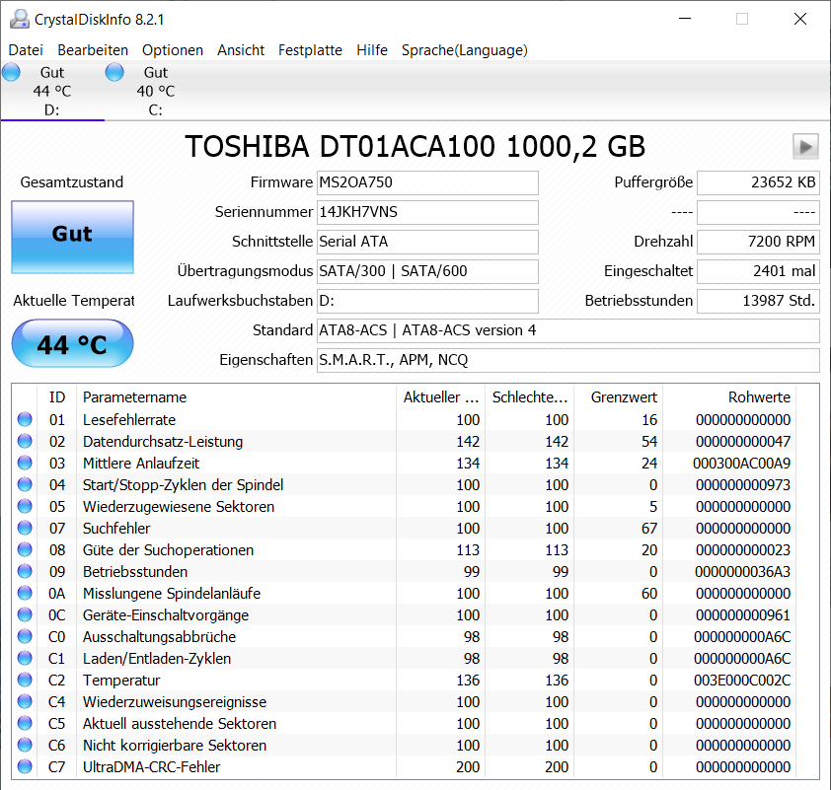Select the UltraDMA-CRC-Fehler parameter name
This screenshot has width=831, height=790.
152,767
